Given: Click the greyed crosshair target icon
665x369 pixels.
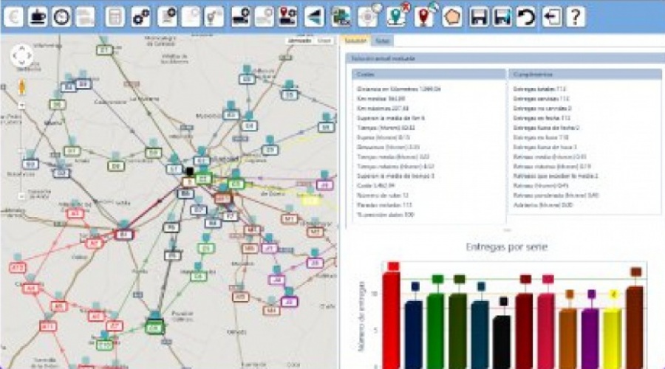Looking at the screenshot, I should click(368, 17).
